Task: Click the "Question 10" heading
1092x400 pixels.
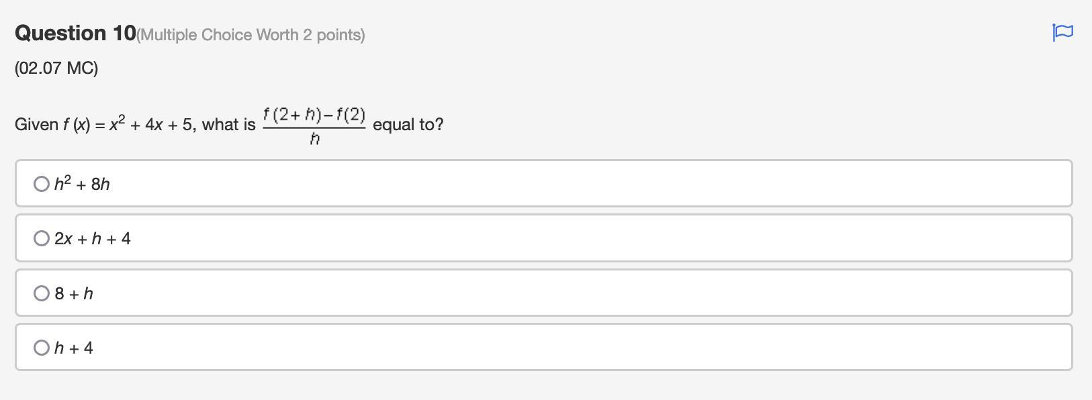Action: coord(75,33)
